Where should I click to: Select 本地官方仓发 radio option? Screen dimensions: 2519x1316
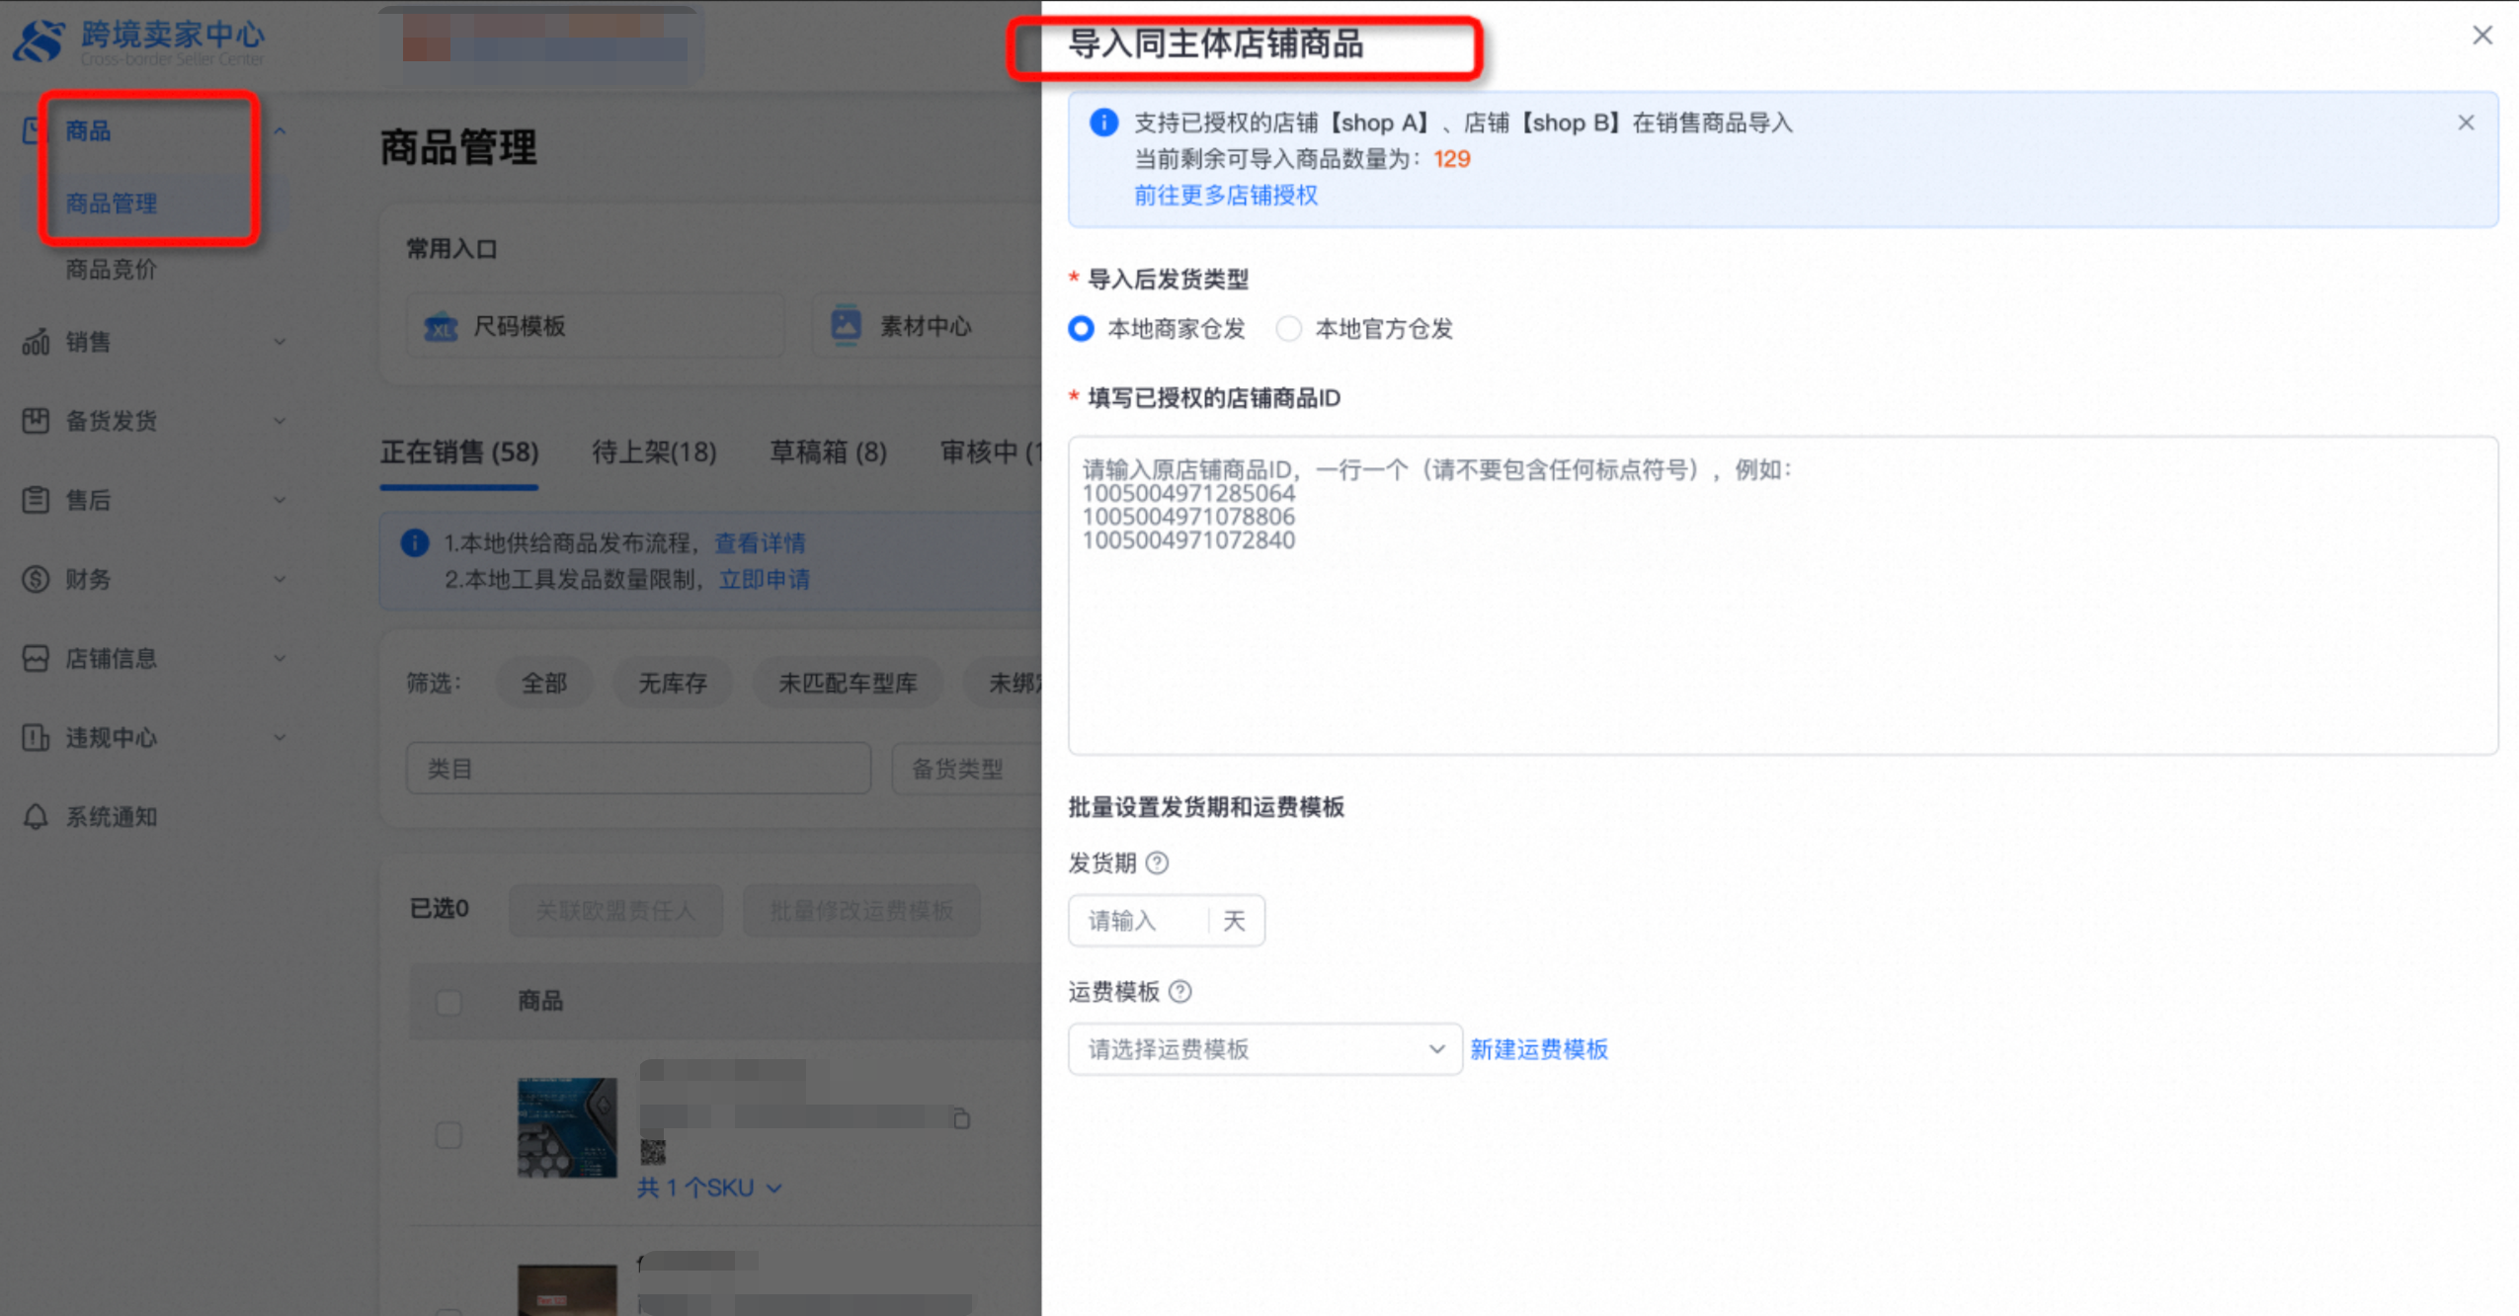coord(1288,329)
